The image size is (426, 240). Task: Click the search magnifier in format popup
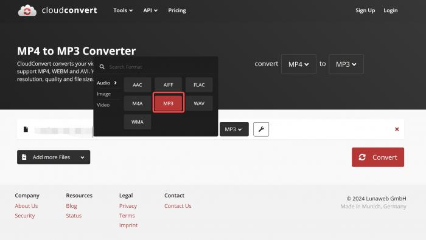point(102,67)
